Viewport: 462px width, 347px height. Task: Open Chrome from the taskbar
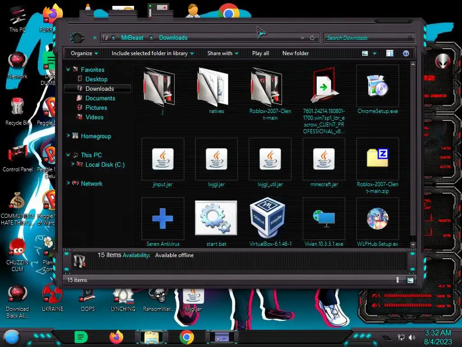pyautogui.click(x=186, y=337)
